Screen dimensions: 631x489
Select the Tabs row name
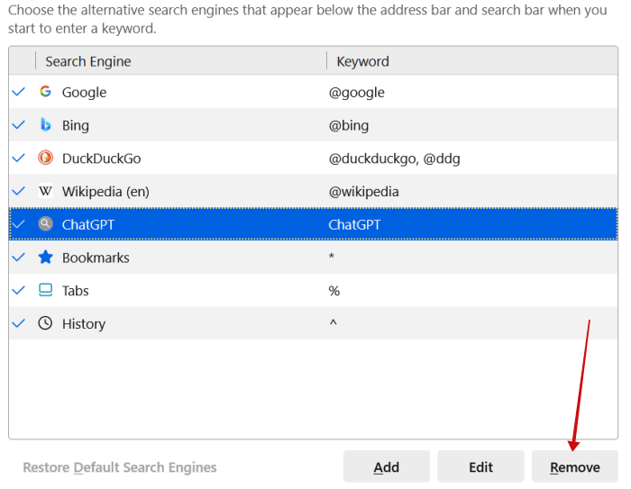pyautogui.click(x=75, y=290)
